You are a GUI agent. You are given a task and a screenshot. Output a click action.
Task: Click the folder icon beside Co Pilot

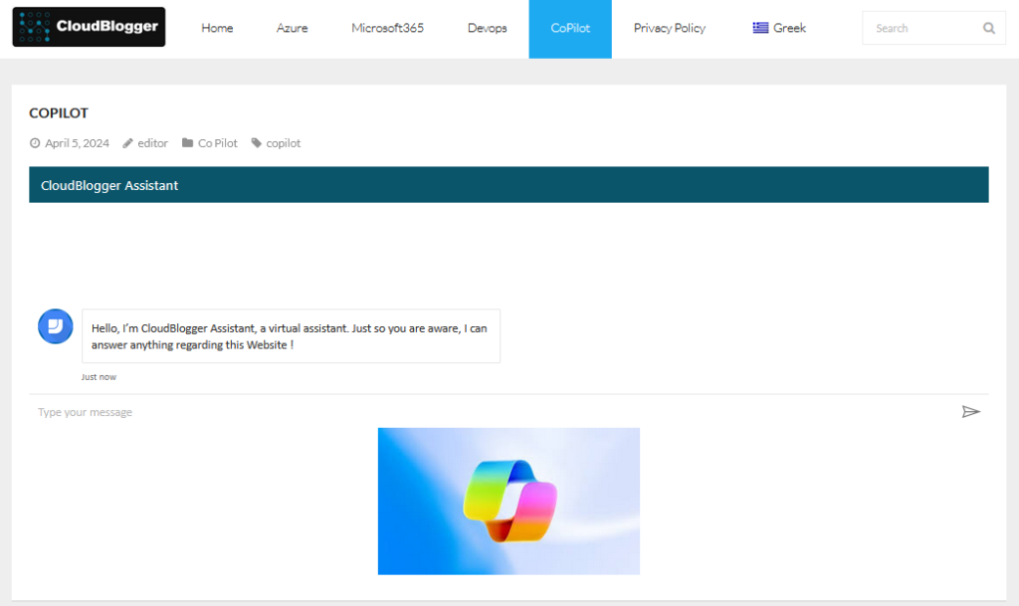[187, 143]
